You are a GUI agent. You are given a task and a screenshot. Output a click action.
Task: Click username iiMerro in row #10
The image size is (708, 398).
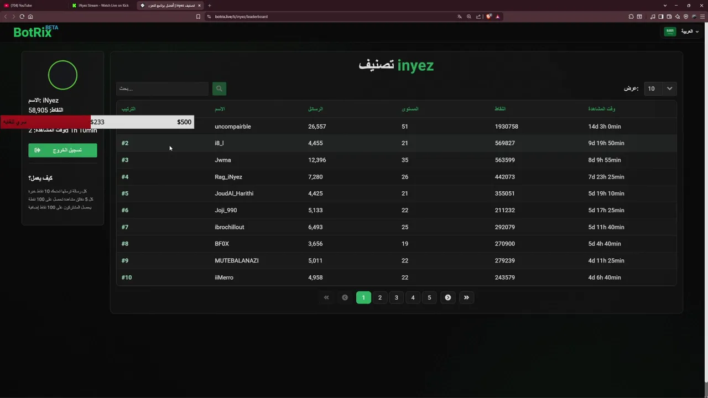point(224,277)
